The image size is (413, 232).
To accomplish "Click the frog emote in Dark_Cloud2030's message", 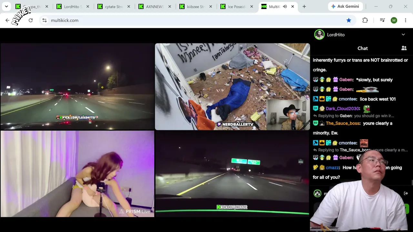I will coord(367,109).
